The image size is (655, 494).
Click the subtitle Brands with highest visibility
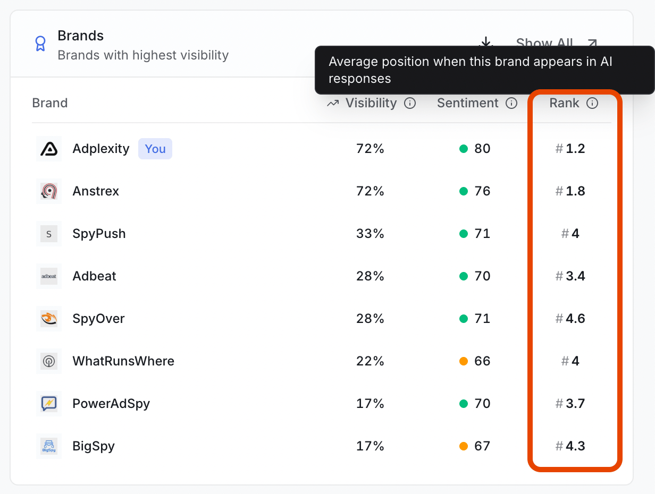coord(143,55)
